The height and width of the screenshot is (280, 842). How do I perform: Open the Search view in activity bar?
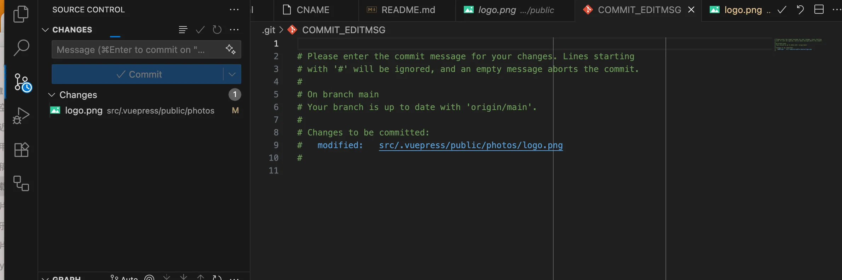click(x=21, y=48)
